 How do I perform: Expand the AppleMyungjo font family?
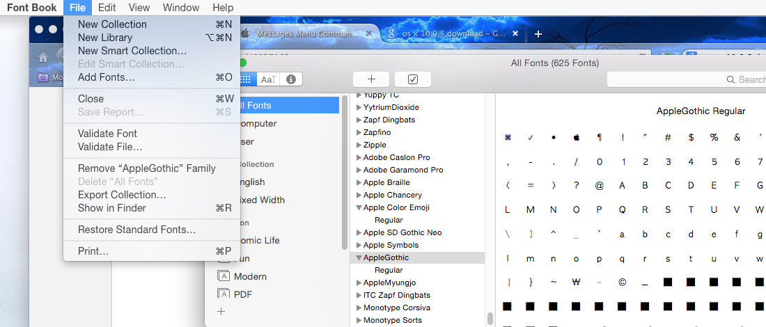click(359, 282)
